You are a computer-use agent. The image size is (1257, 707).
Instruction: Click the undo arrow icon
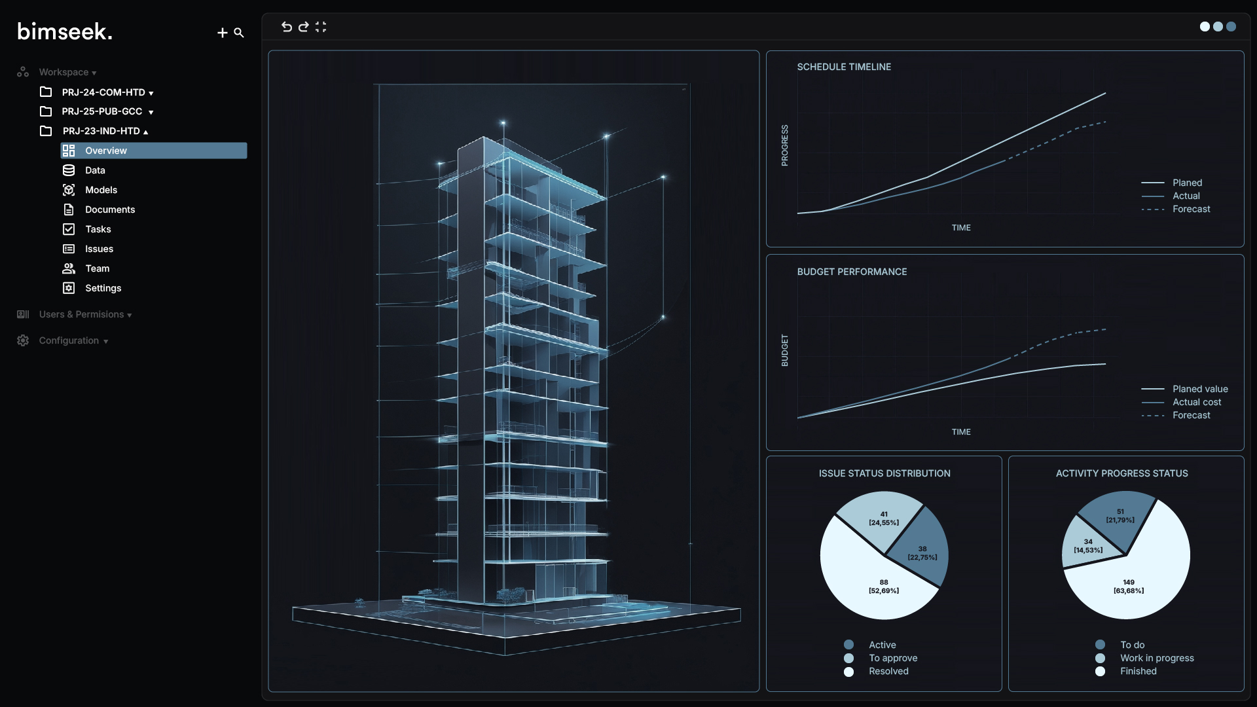[x=286, y=27]
